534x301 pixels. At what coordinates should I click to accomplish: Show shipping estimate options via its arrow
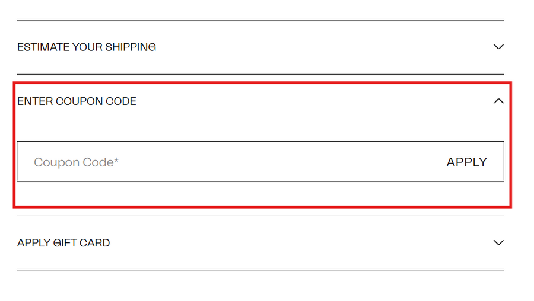[498, 47]
